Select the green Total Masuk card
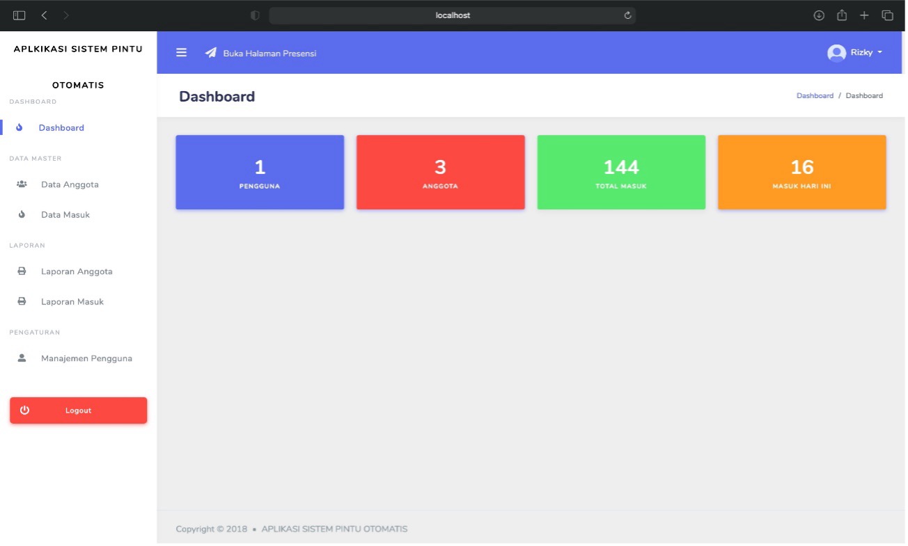 click(621, 172)
